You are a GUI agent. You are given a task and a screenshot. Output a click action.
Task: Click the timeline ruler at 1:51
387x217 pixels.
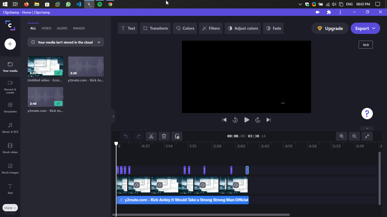click(x=193, y=146)
